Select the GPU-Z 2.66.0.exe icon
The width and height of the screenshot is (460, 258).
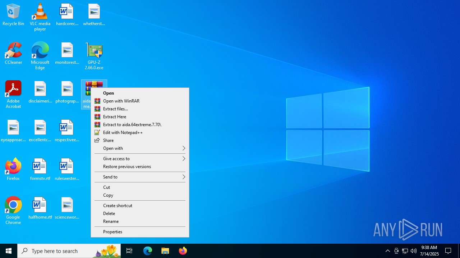coord(94,56)
